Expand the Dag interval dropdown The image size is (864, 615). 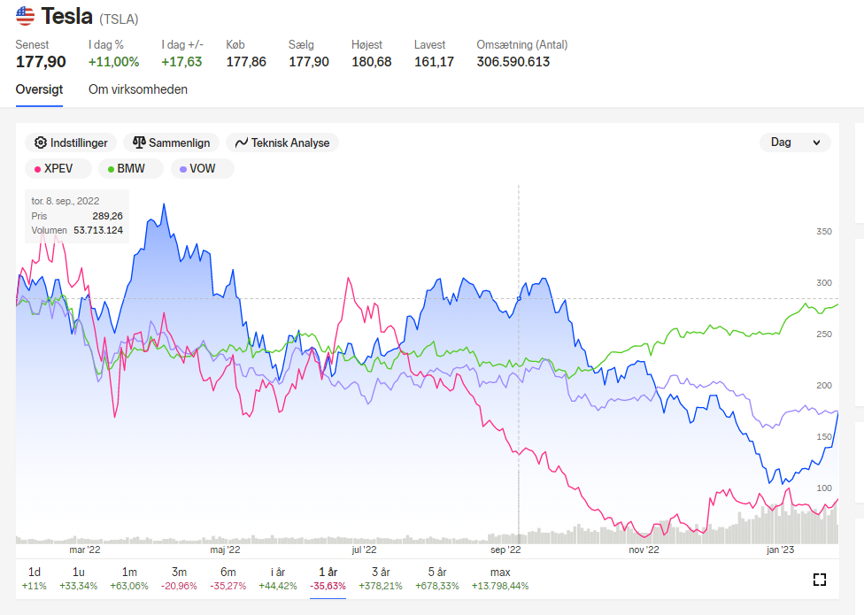pos(795,142)
